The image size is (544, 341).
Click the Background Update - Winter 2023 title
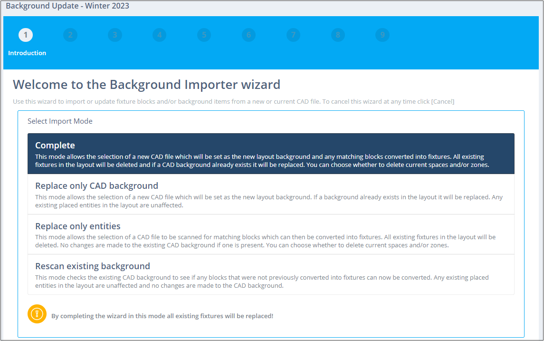67,6
